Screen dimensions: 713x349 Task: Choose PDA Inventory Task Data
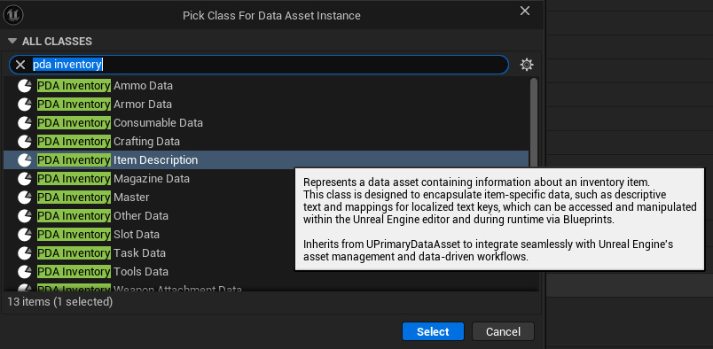(x=149, y=253)
